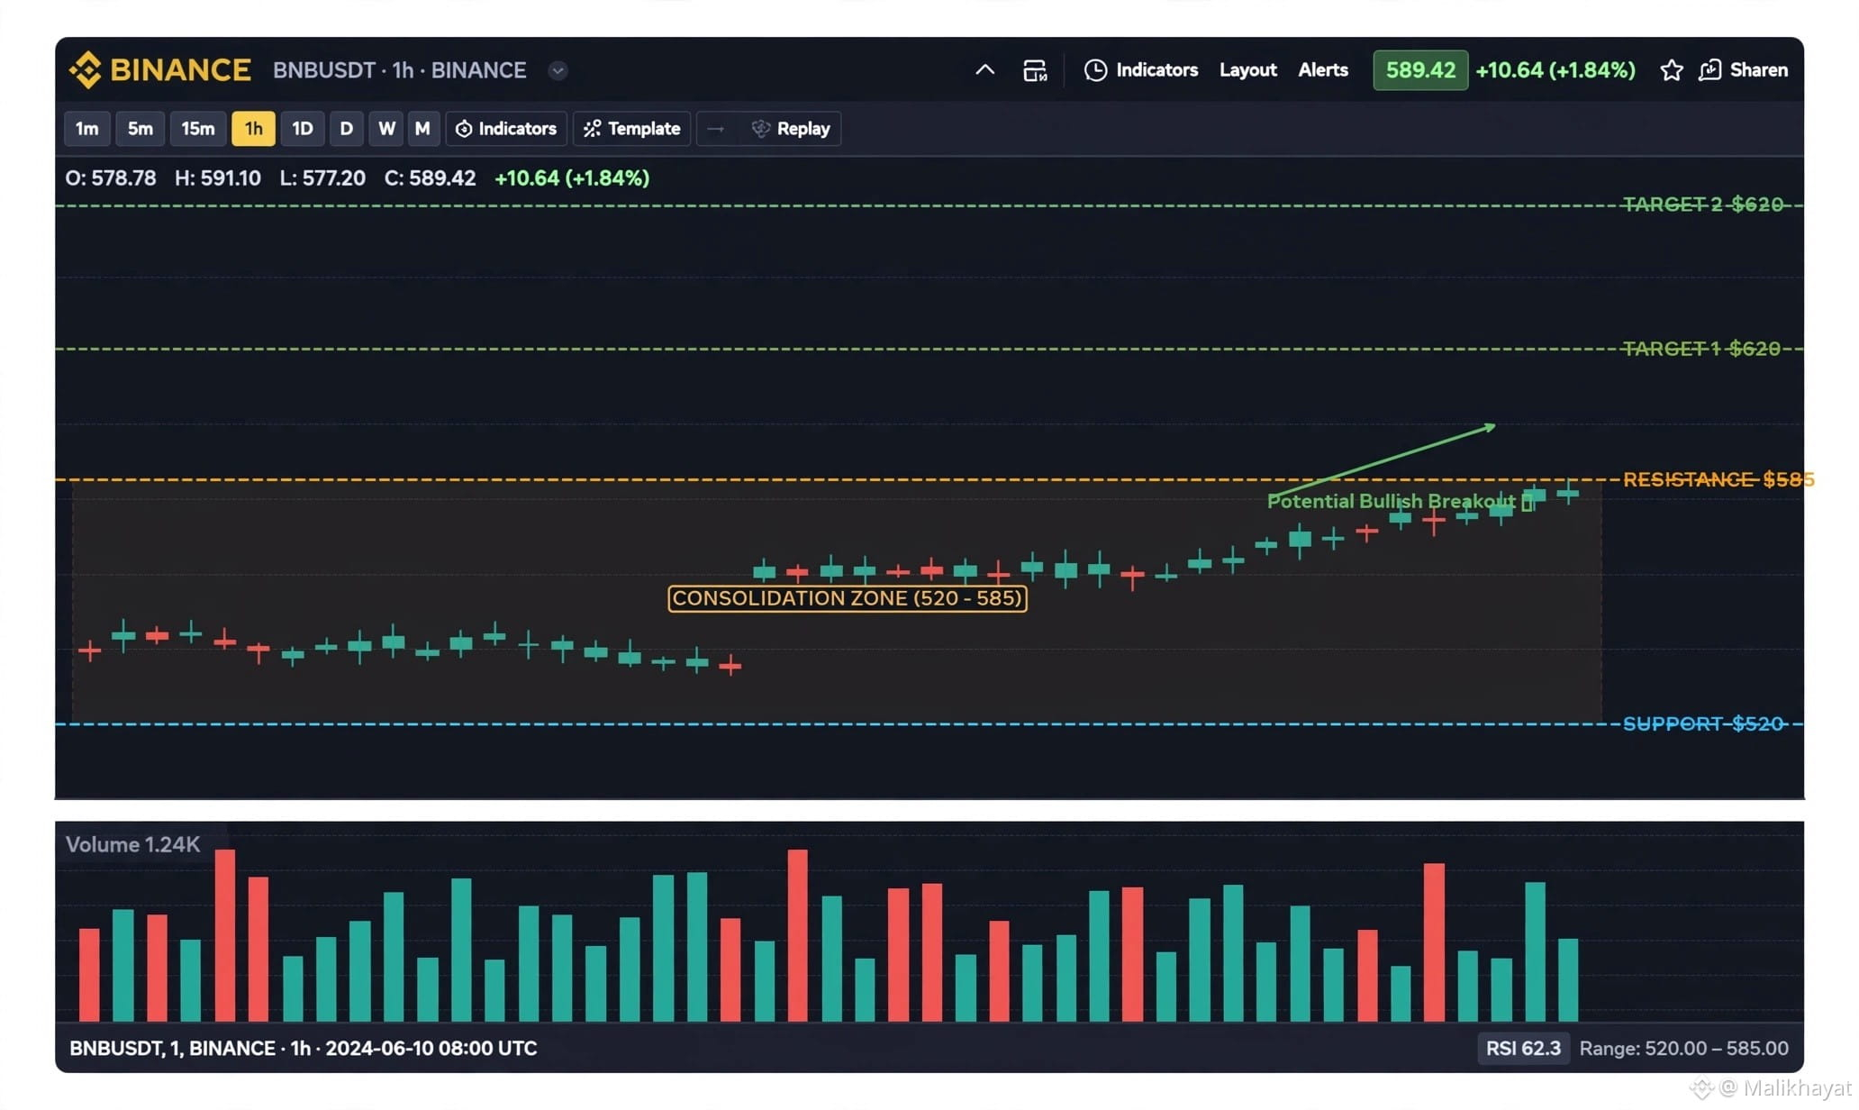1859x1110 pixels.
Task: Select the 5m timeframe
Action: point(140,129)
